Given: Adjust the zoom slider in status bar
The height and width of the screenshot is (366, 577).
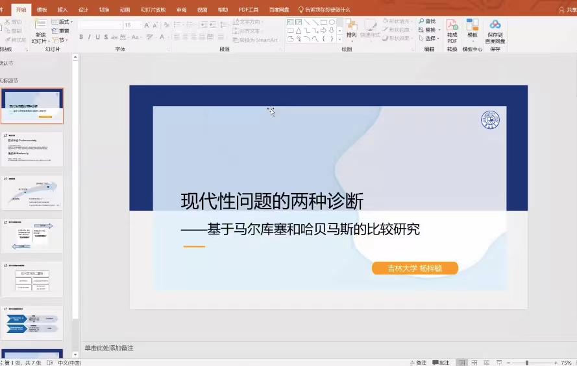Looking at the screenshot, I should coord(526,362).
